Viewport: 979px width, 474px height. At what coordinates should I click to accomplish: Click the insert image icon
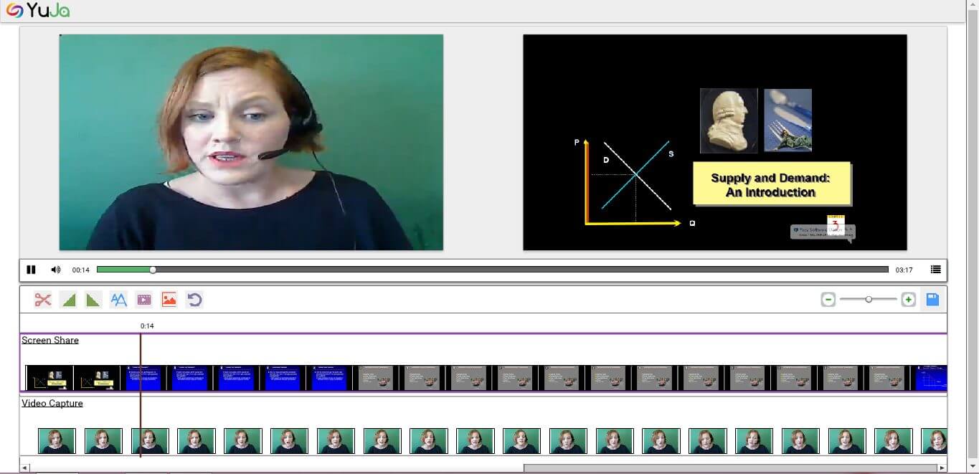tap(169, 300)
